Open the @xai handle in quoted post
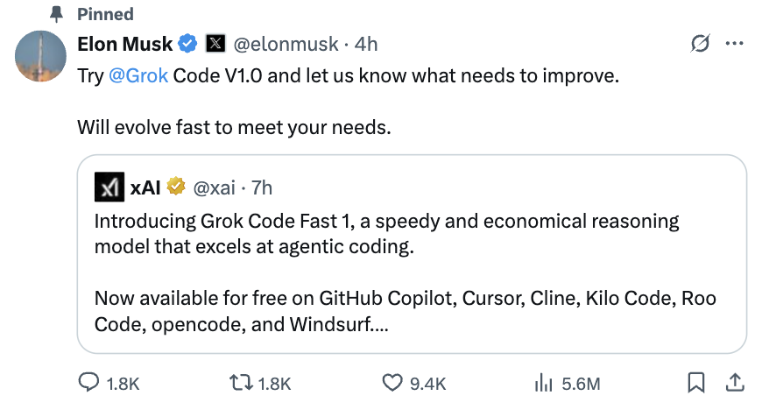 (214, 187)
